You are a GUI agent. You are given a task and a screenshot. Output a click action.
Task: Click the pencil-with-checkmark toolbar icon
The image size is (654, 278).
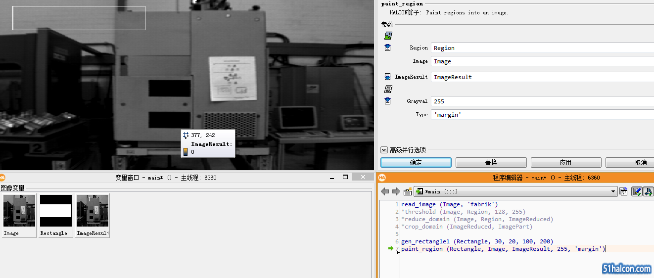(637, 191)
